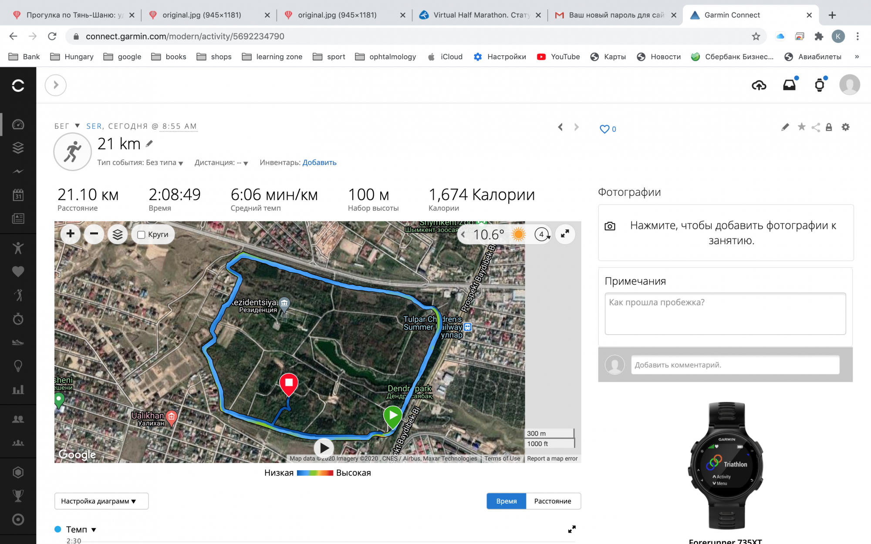Screen dimensions: 871x544
Task: Switch chart to Время mode
Action: tap(506, 501)
